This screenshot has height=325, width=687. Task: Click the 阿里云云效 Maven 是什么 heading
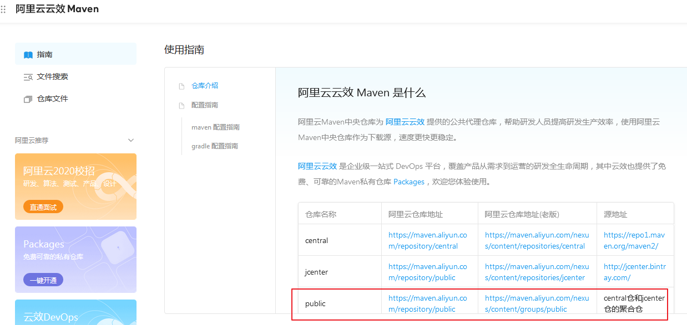pyautogui.click(x=362, y=92)
